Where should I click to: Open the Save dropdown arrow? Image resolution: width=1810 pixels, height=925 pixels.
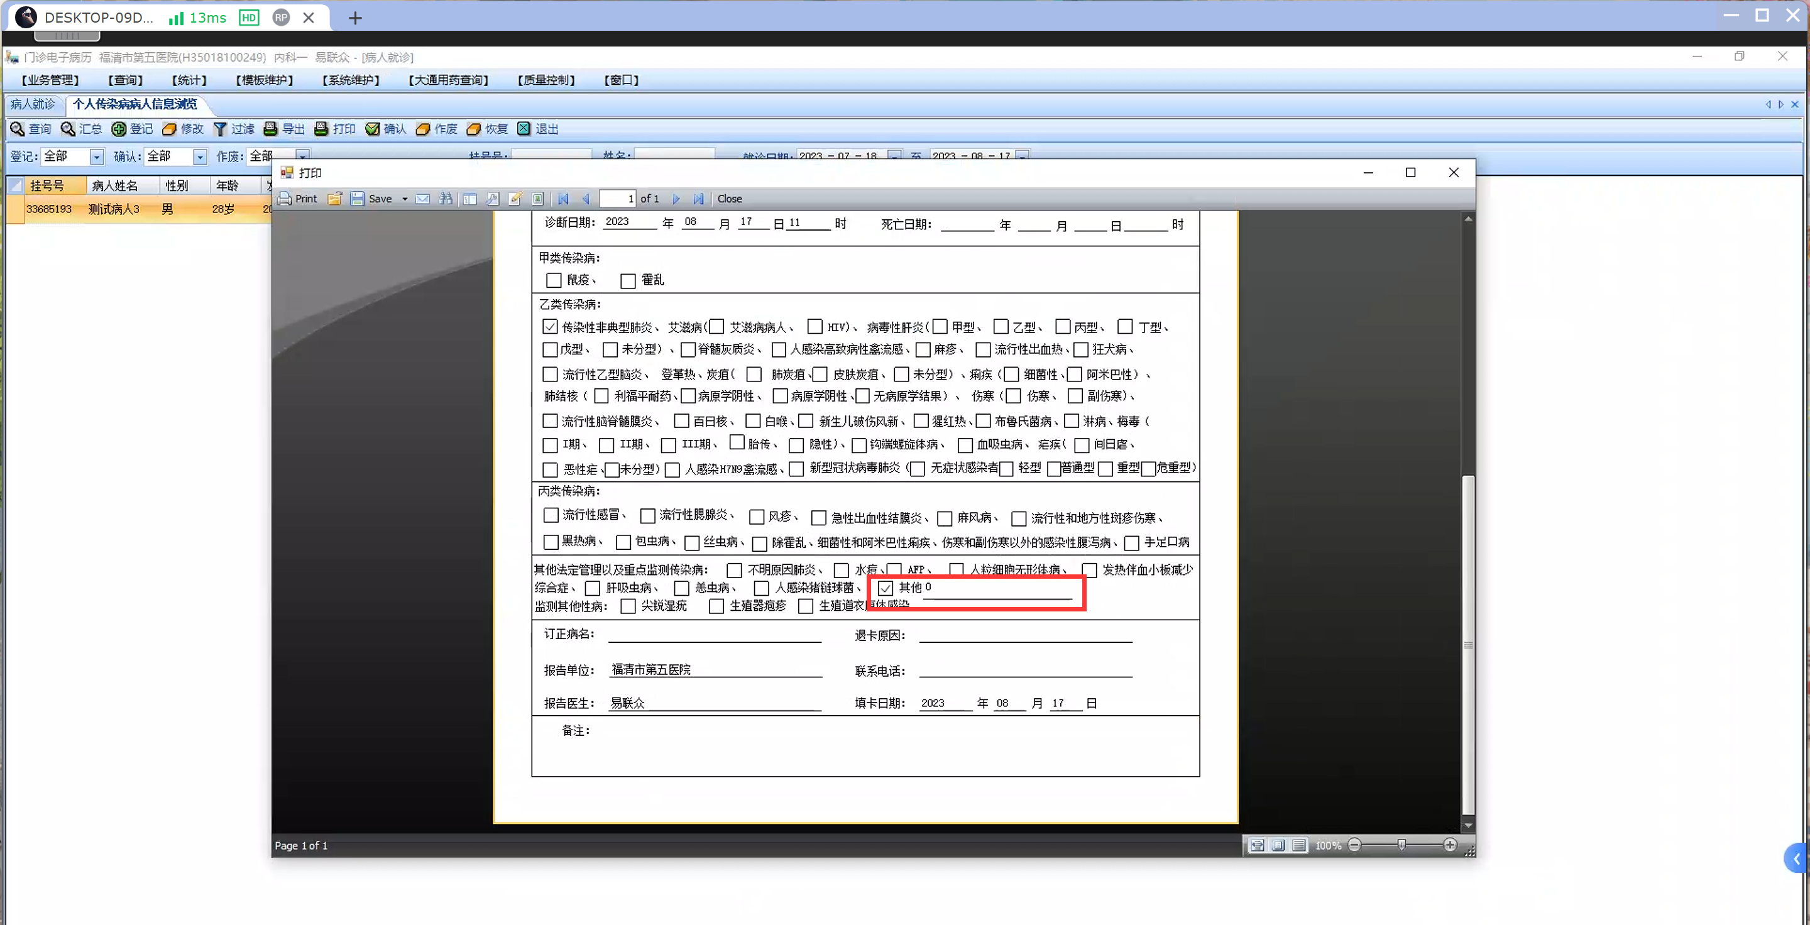coord(405,199)
